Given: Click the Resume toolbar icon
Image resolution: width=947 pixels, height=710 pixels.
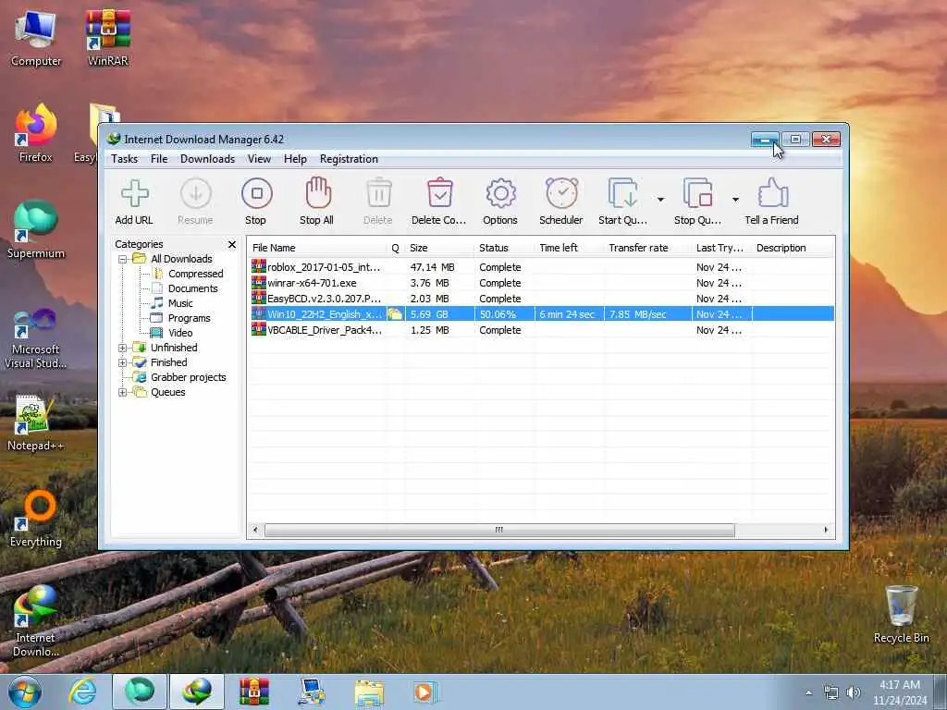Looking at the screenshot, I should point(196,194).
